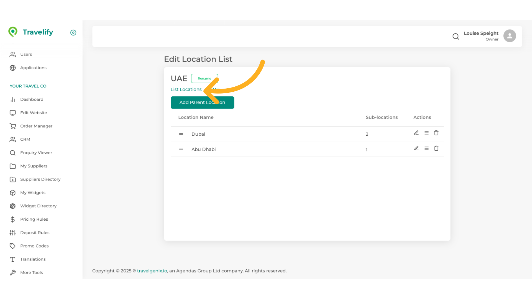Edit the Dubai location using the pencil icon
The height and width of the screenshot is (299, 532).
pos(416,133)
